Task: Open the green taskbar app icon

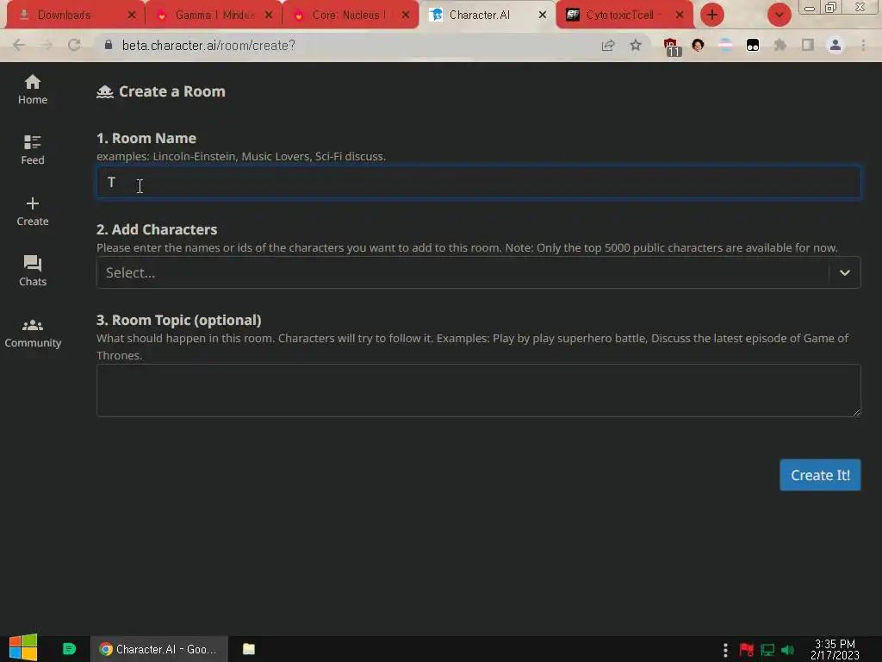Action: [x=69, y=649]
